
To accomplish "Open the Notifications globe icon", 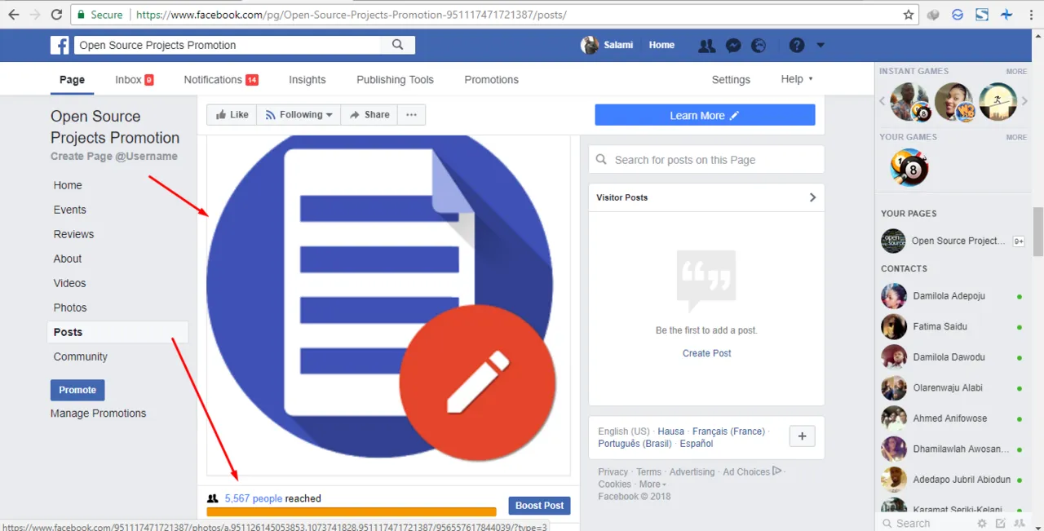I will click(759, 46).
